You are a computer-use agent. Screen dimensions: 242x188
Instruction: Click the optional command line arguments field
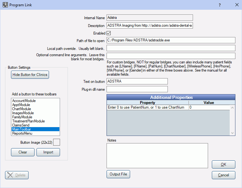tap(171, 56)
